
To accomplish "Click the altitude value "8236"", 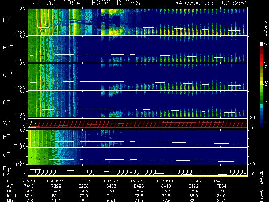I will coord(84,186).
